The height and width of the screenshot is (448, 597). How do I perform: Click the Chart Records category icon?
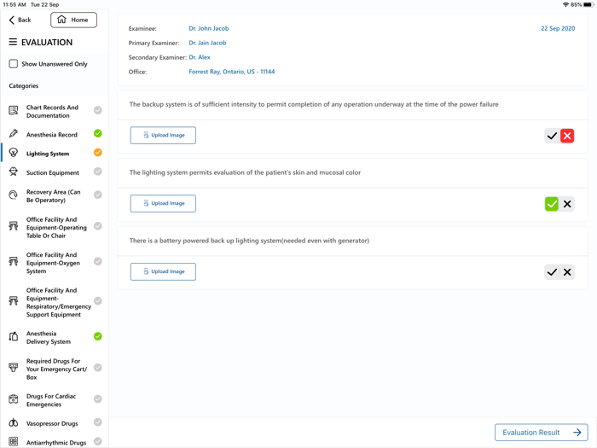click(x=14, y=111)
